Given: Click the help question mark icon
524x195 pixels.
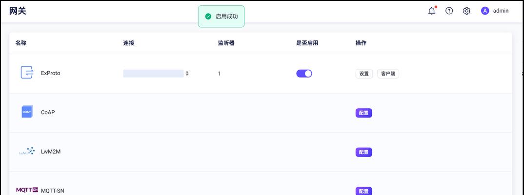Looking at the screenshot, I should [x=449, y=11].
